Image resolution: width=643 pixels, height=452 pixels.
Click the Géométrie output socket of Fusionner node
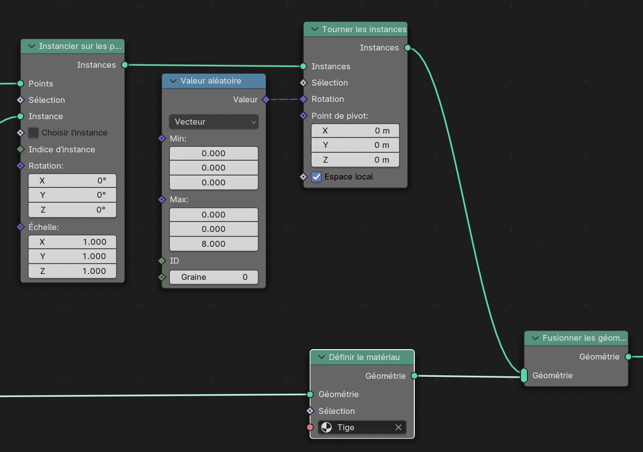click(x=628, y=357)
